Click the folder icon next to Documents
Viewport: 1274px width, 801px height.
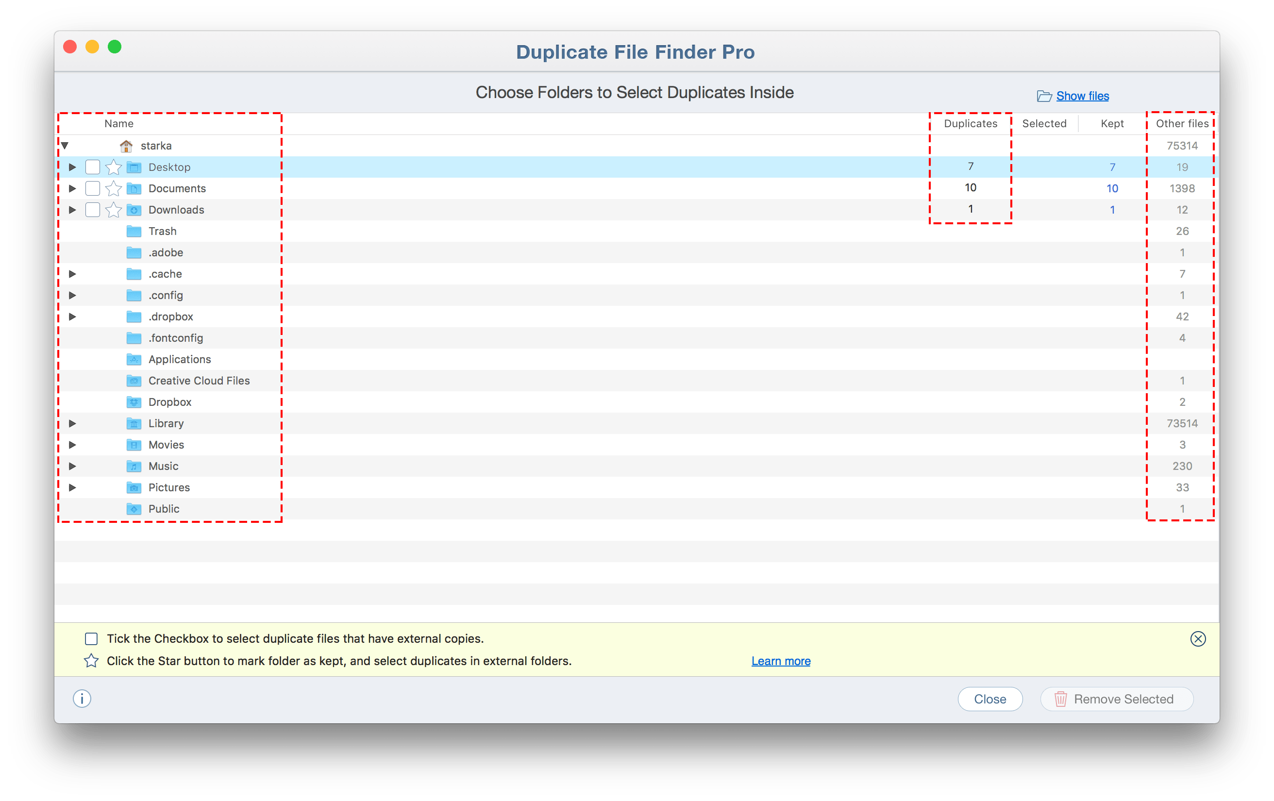(134, 188)
